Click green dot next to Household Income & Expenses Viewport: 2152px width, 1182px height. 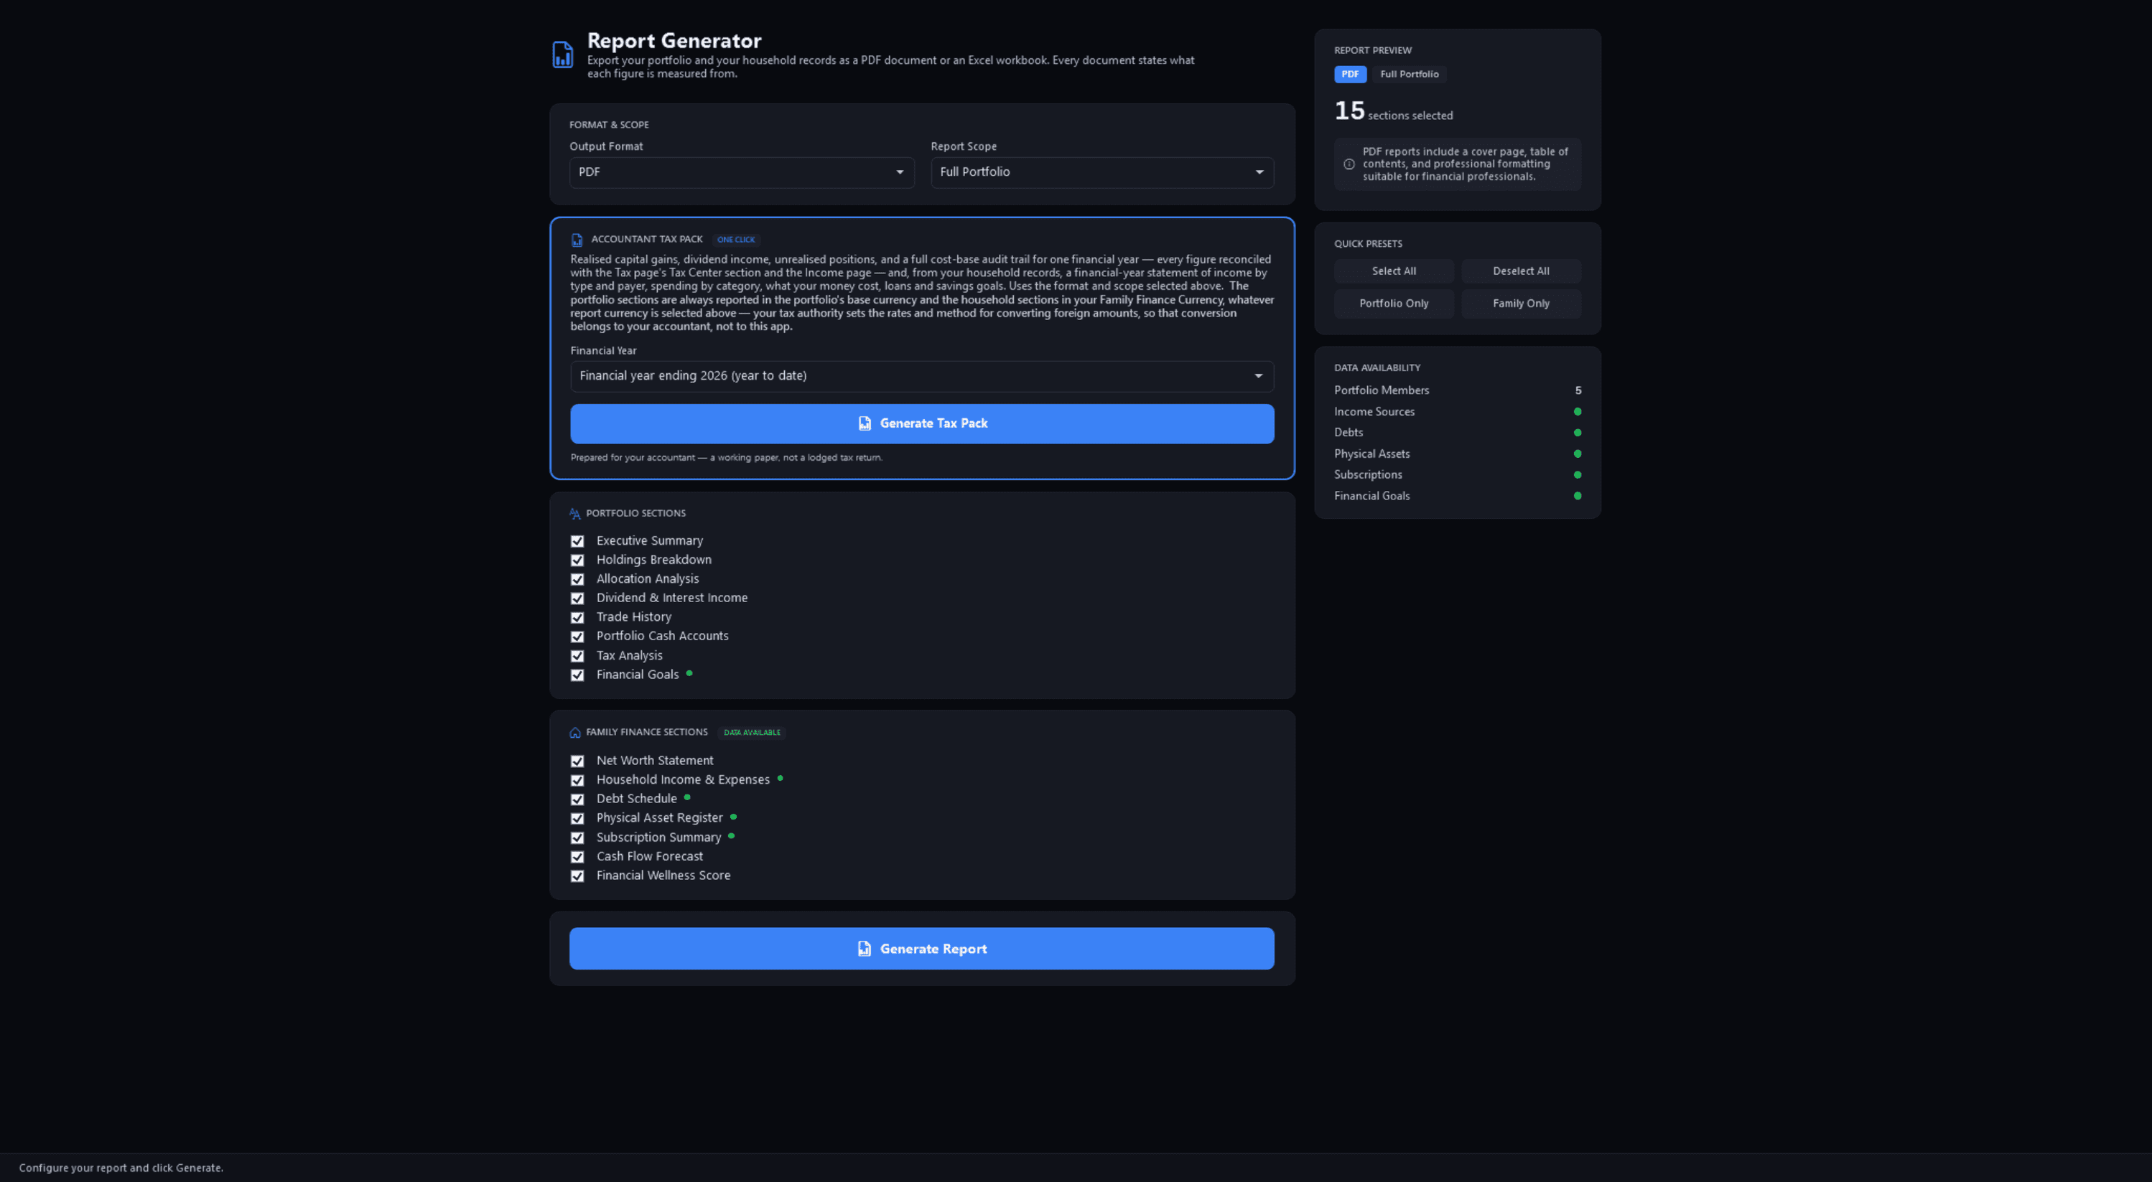coord(781,778)
